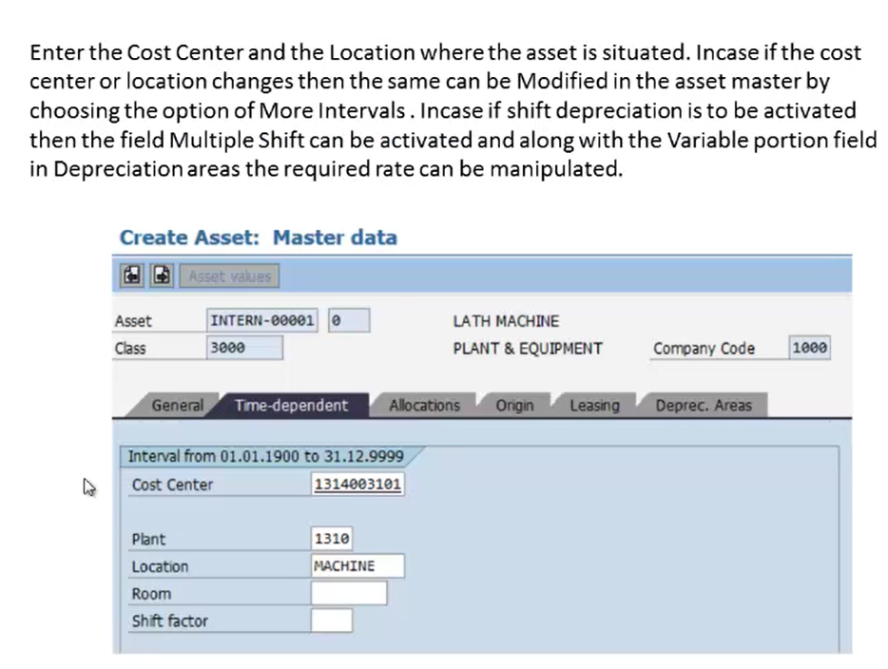Click the empty Room input field
The image size is (888, 669).
pos(349,593)
